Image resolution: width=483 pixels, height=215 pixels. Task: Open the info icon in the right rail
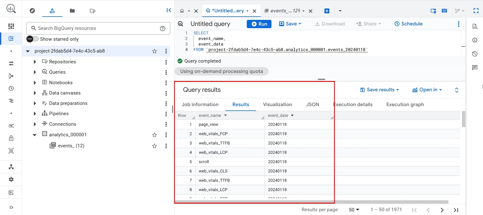coord(475,40)
